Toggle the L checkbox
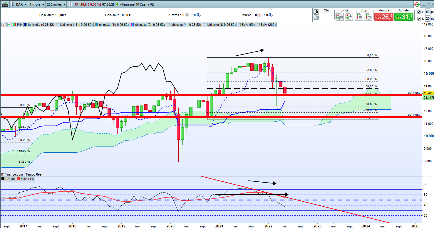This screenshot has width=434, height=228. point(419,12)
